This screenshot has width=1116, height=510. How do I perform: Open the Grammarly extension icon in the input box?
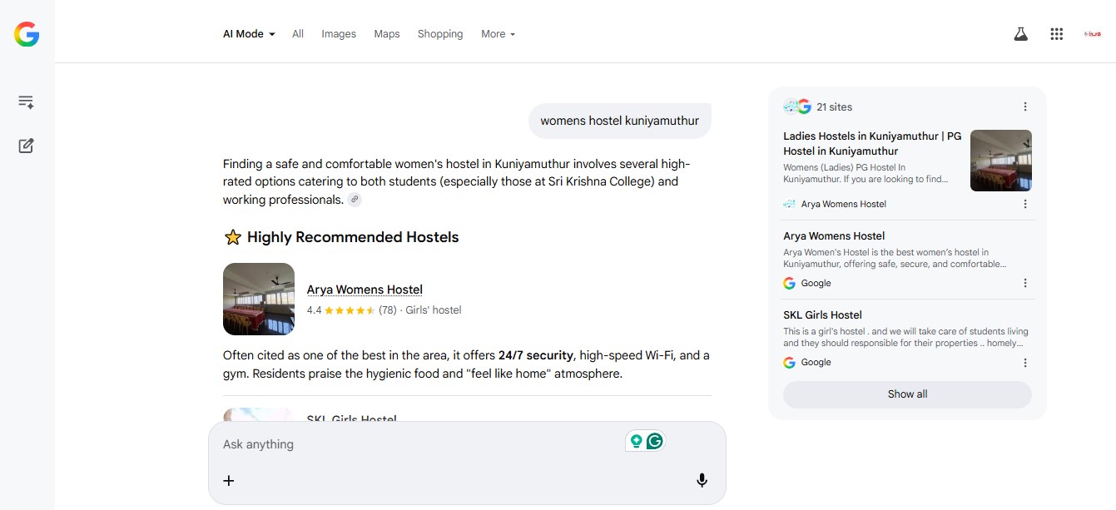655,441
